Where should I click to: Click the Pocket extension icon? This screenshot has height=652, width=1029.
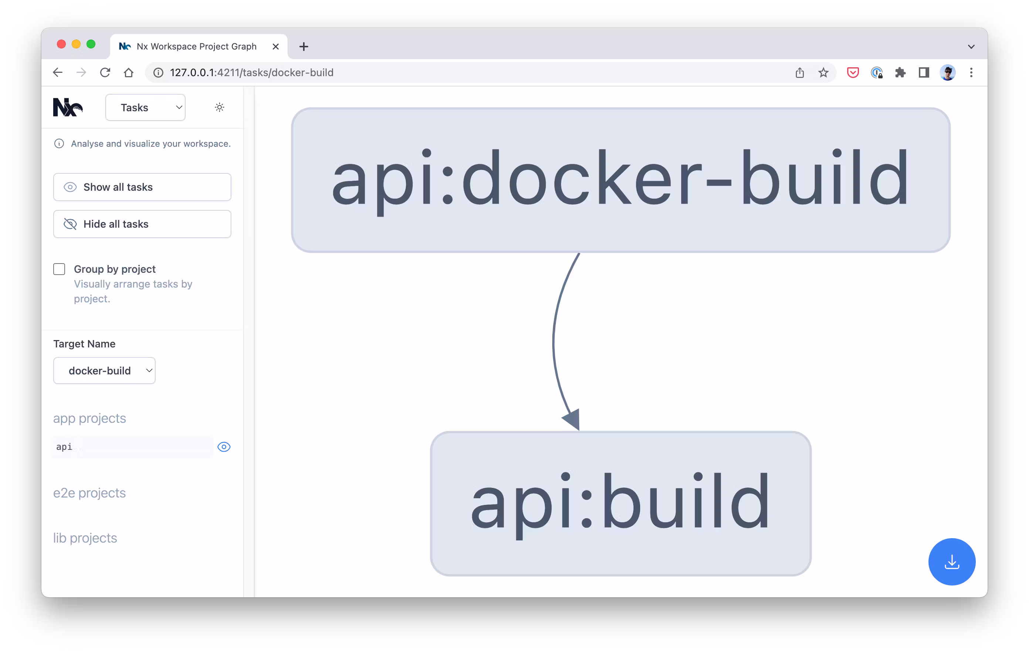pos(853,73)
